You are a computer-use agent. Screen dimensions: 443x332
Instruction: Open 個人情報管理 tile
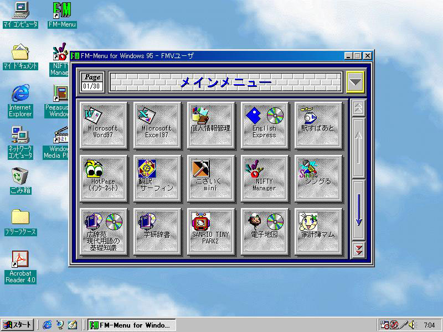[x=211, y=126]
